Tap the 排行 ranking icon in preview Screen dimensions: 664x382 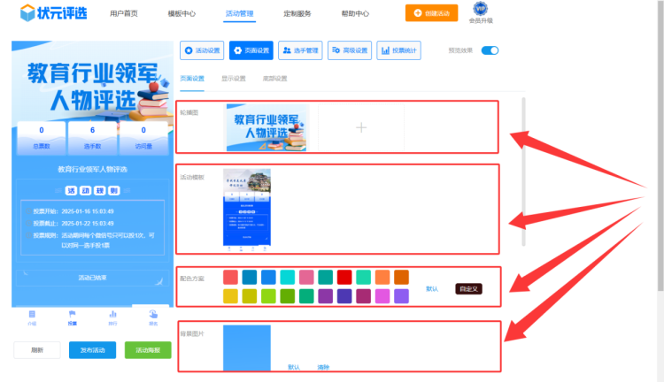coord(112,315)
